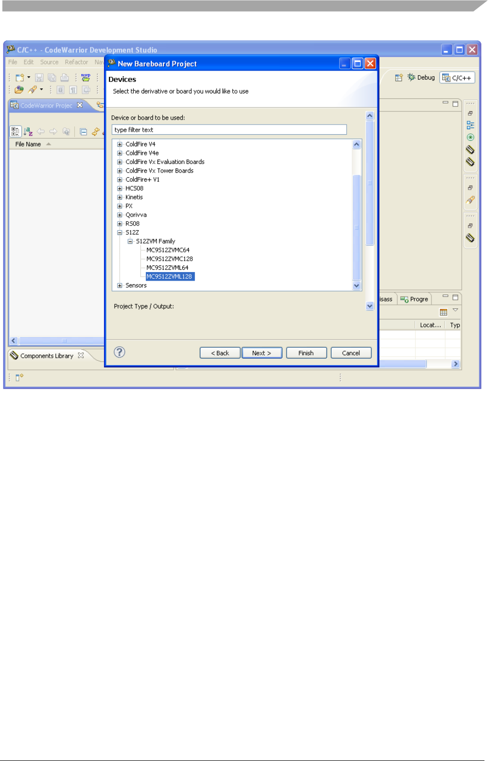Image resolution: width=488 pixels, height=761 pixels.
Task: Select MC9S12ZVMC128 device
Action: (x=170, y=259)
